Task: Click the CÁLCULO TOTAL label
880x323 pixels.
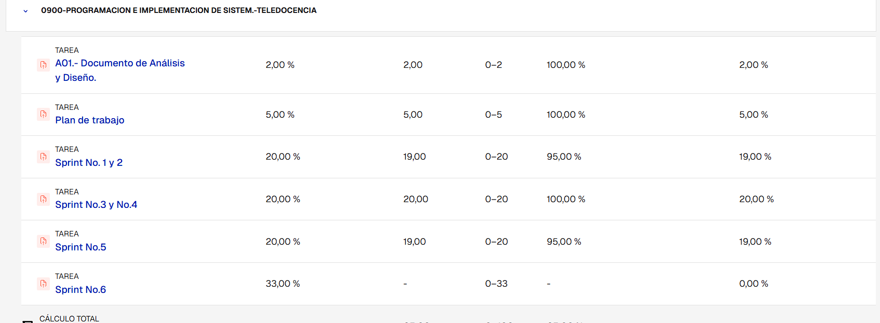Action: pos(69,318)
